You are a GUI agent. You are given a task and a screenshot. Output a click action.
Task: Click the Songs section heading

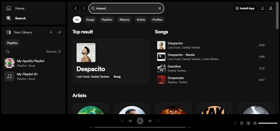click(161, 32)
